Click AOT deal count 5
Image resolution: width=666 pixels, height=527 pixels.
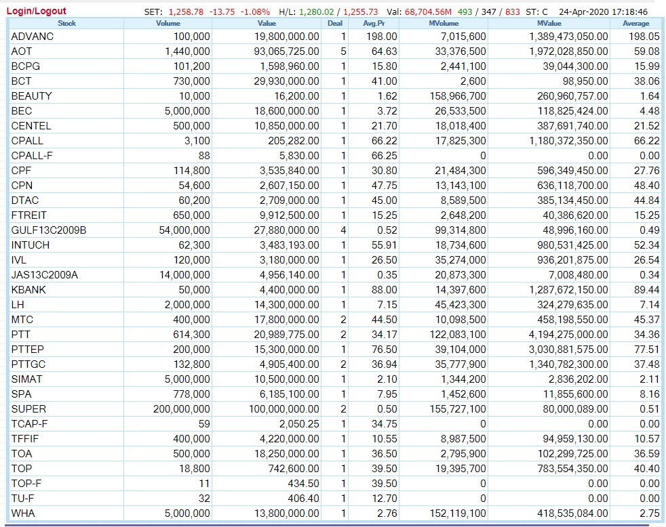pos(344,51)
